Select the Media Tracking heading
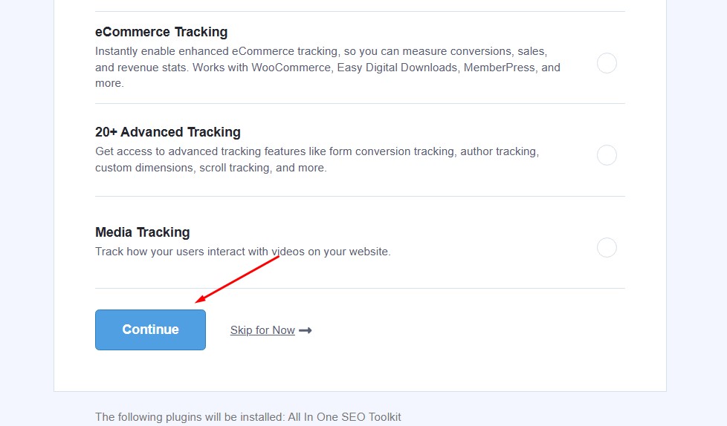727x426 pixels. click(142, 232)
